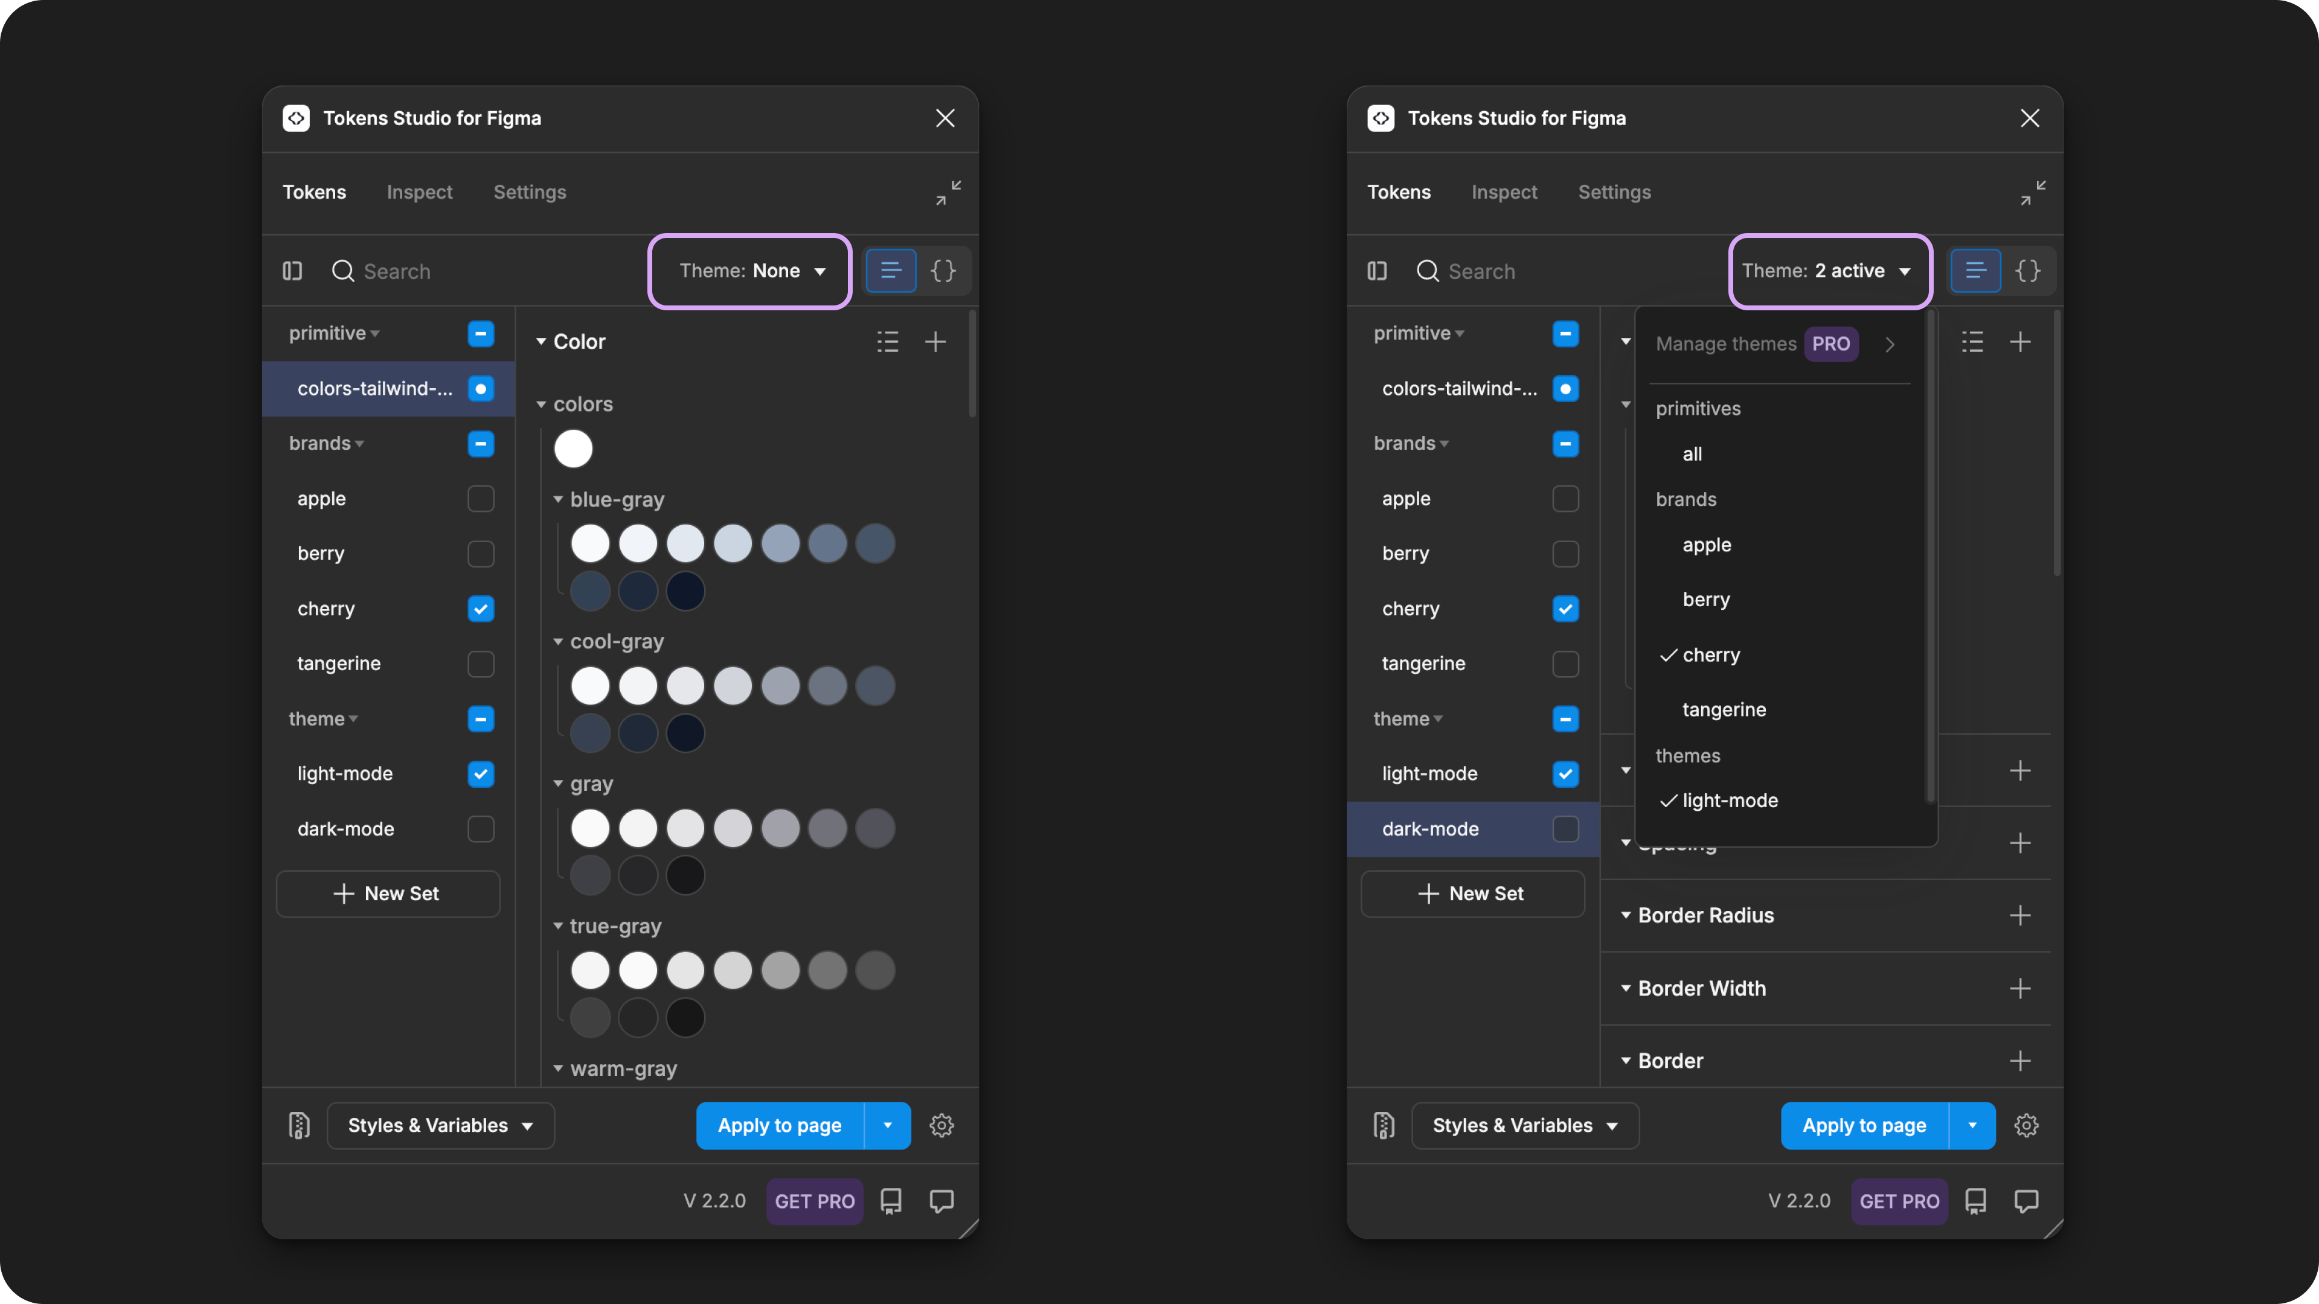Open the Theme: None dropdown
This screenshot has width=2319, height=1304.
pos(751,271)
